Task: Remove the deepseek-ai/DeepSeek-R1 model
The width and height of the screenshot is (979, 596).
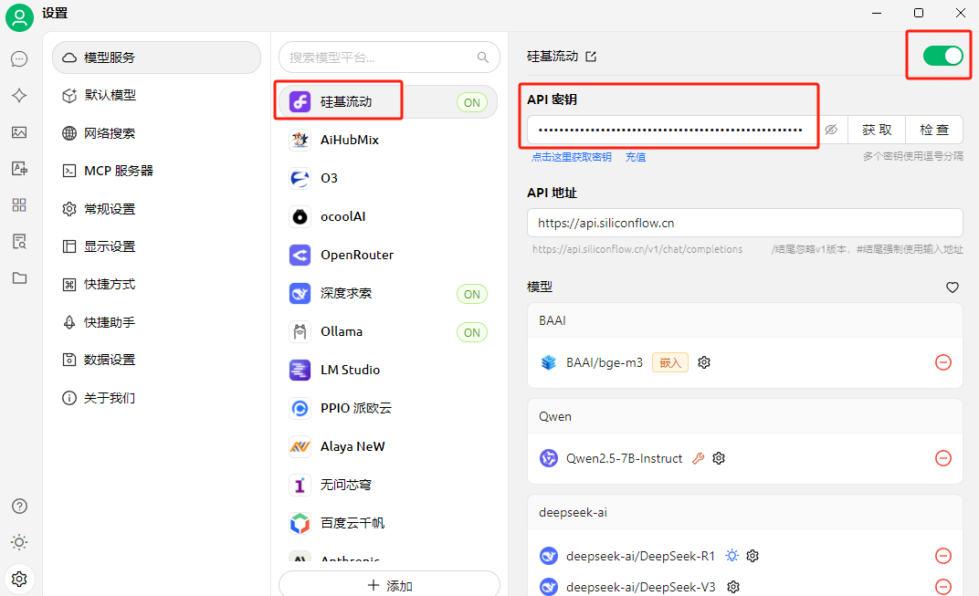Action: point(942,556)
